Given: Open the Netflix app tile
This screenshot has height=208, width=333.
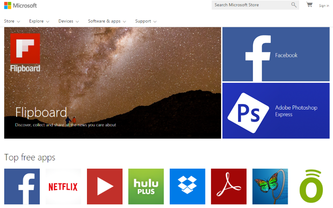Looking at the screenshot, I should pyautogui.click(x=63, y=186).
